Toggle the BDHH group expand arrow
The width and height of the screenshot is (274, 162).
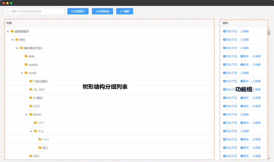(x=26, y=115)
